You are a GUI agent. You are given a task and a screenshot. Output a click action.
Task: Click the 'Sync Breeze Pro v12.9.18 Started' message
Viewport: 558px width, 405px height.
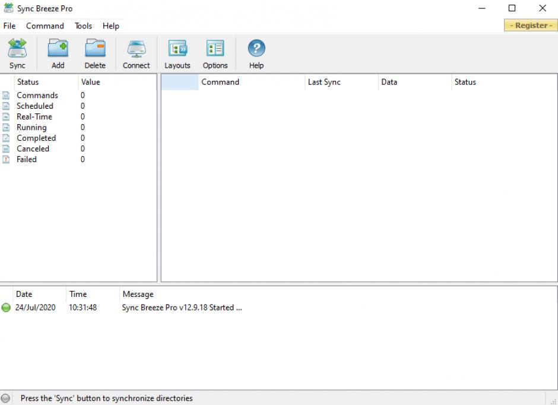[182, 308]
